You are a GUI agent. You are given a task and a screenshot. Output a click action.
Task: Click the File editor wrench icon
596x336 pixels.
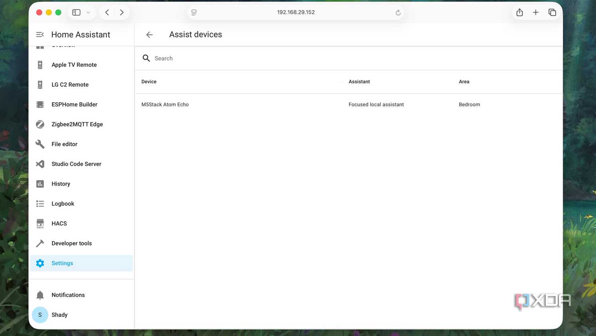[x=40, y=144]
